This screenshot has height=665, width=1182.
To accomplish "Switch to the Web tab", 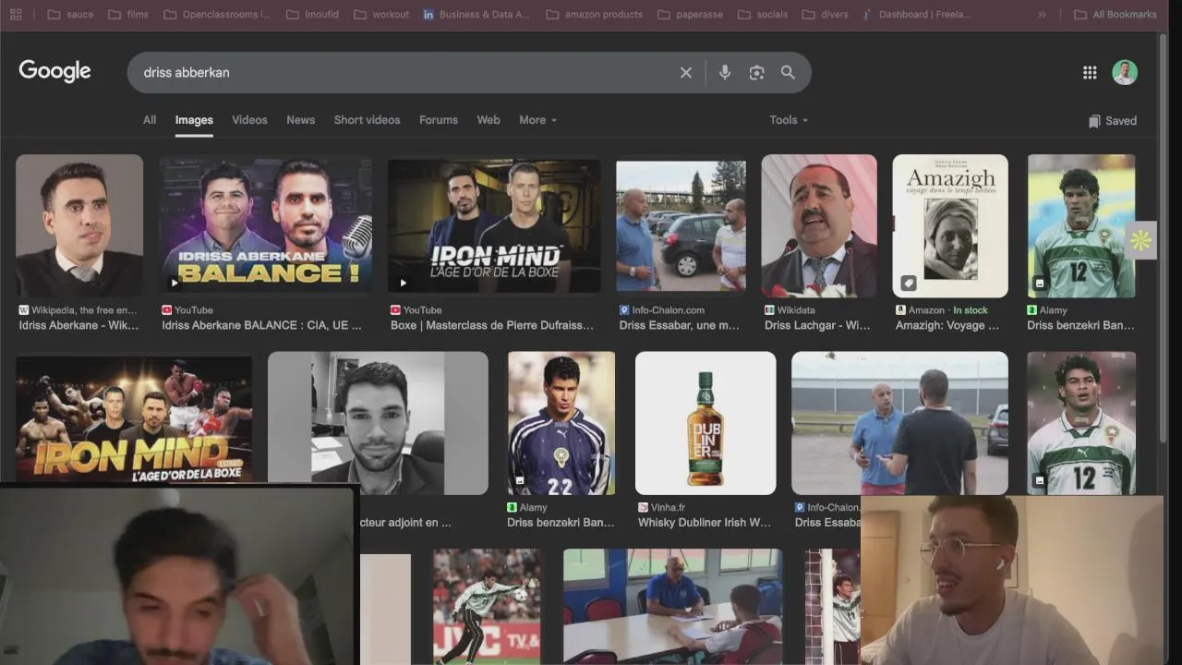I will 488,120.
